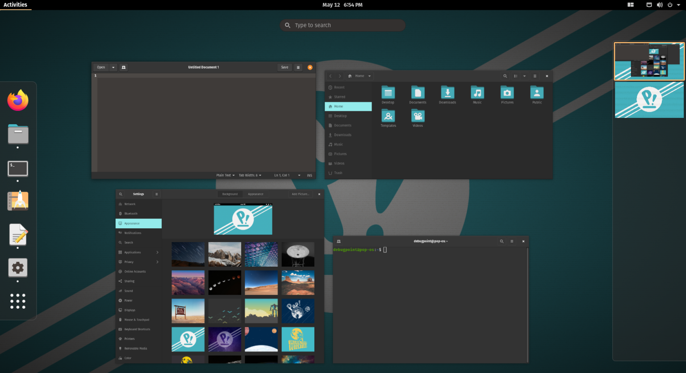Select the second workspace thumbnail
This screenshot has height=373, width=686.
point(649,100)
